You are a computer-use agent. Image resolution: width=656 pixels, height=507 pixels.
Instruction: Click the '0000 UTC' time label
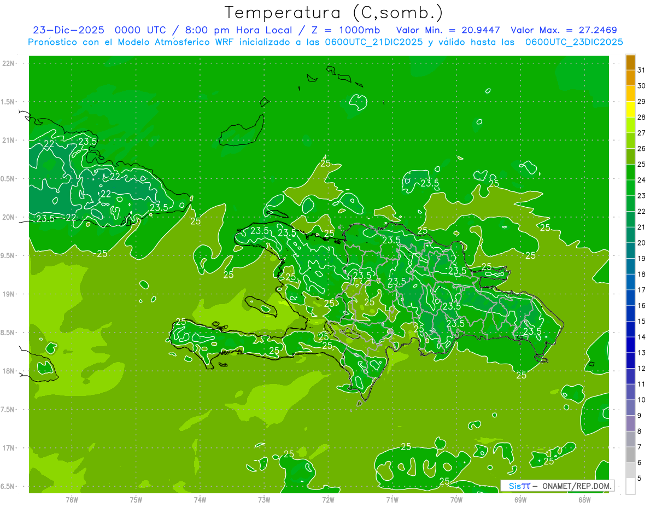[x=142, y=30]
